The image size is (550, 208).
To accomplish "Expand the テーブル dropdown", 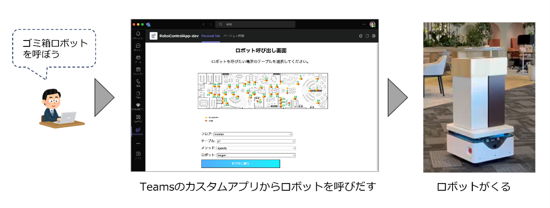I will [255, 141].
